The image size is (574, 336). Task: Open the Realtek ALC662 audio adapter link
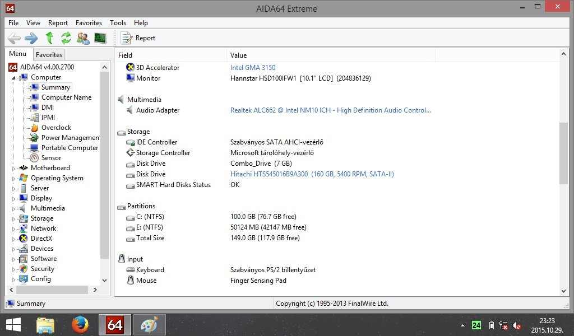point(330,110)
